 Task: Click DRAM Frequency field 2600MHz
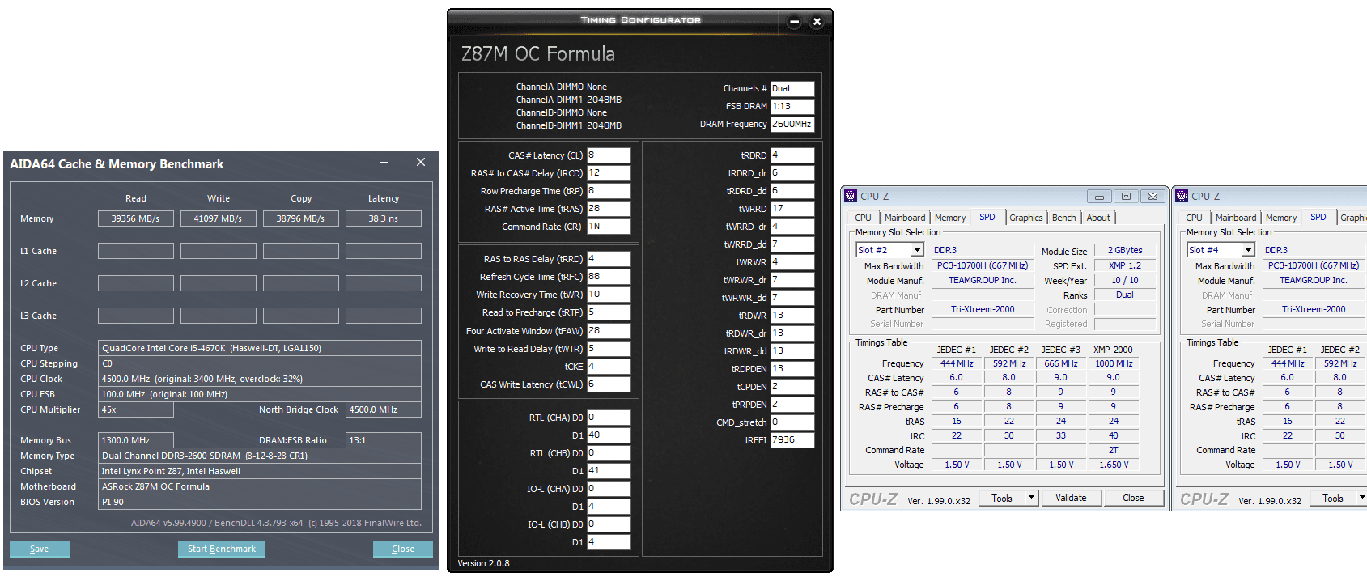click(792, 124)
